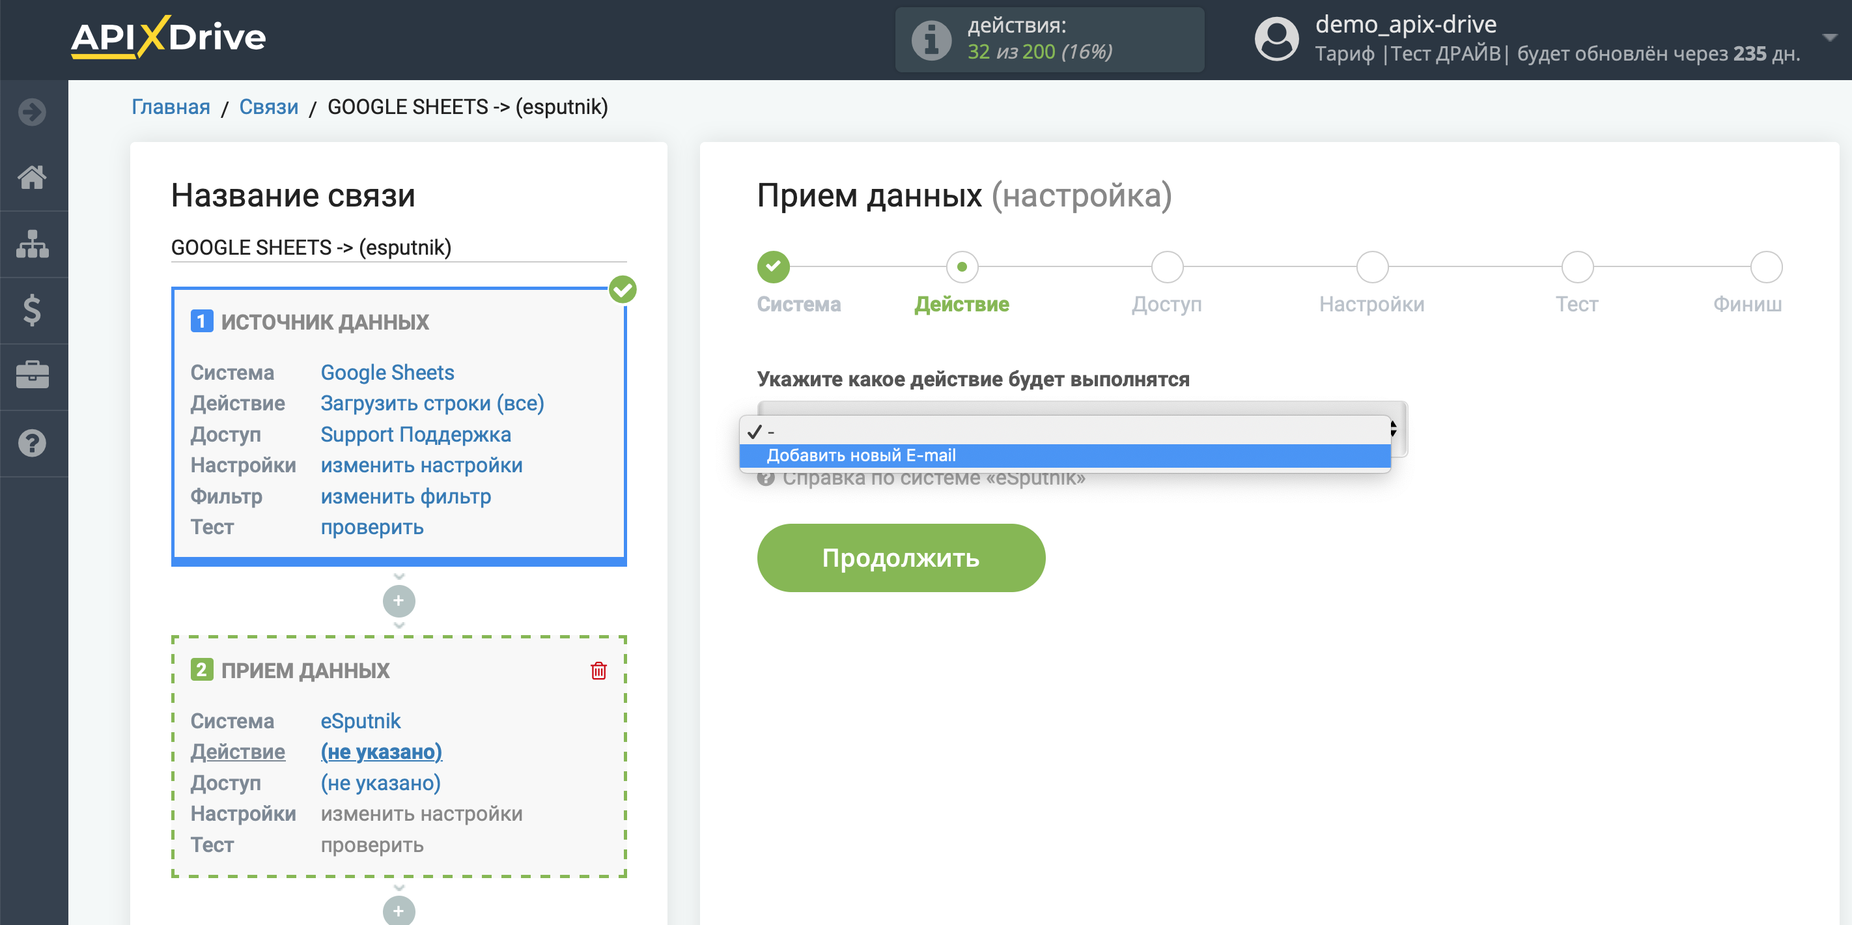The image size is (1852, 925).
Task: Click receiver "проверить" text
Action: tap(372, 844)
